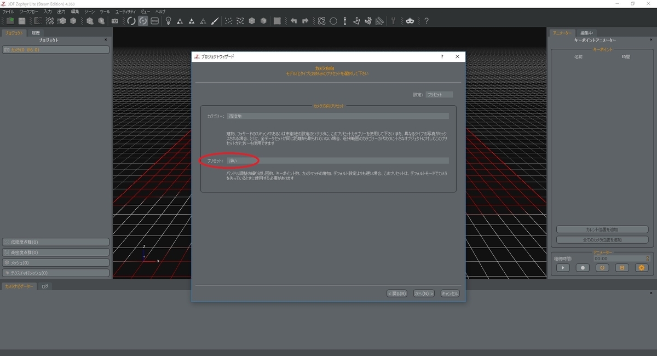Click the wizard question mark help button
This screenshot has width=657, height=356.
click(x=442, y=56)
